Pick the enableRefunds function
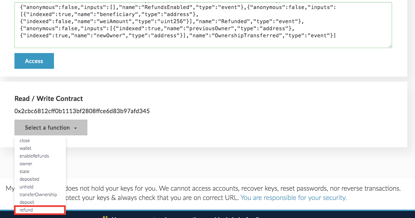The height and width of the screenshot is (218, 415). pyautogui.click(x=34, y=156)
